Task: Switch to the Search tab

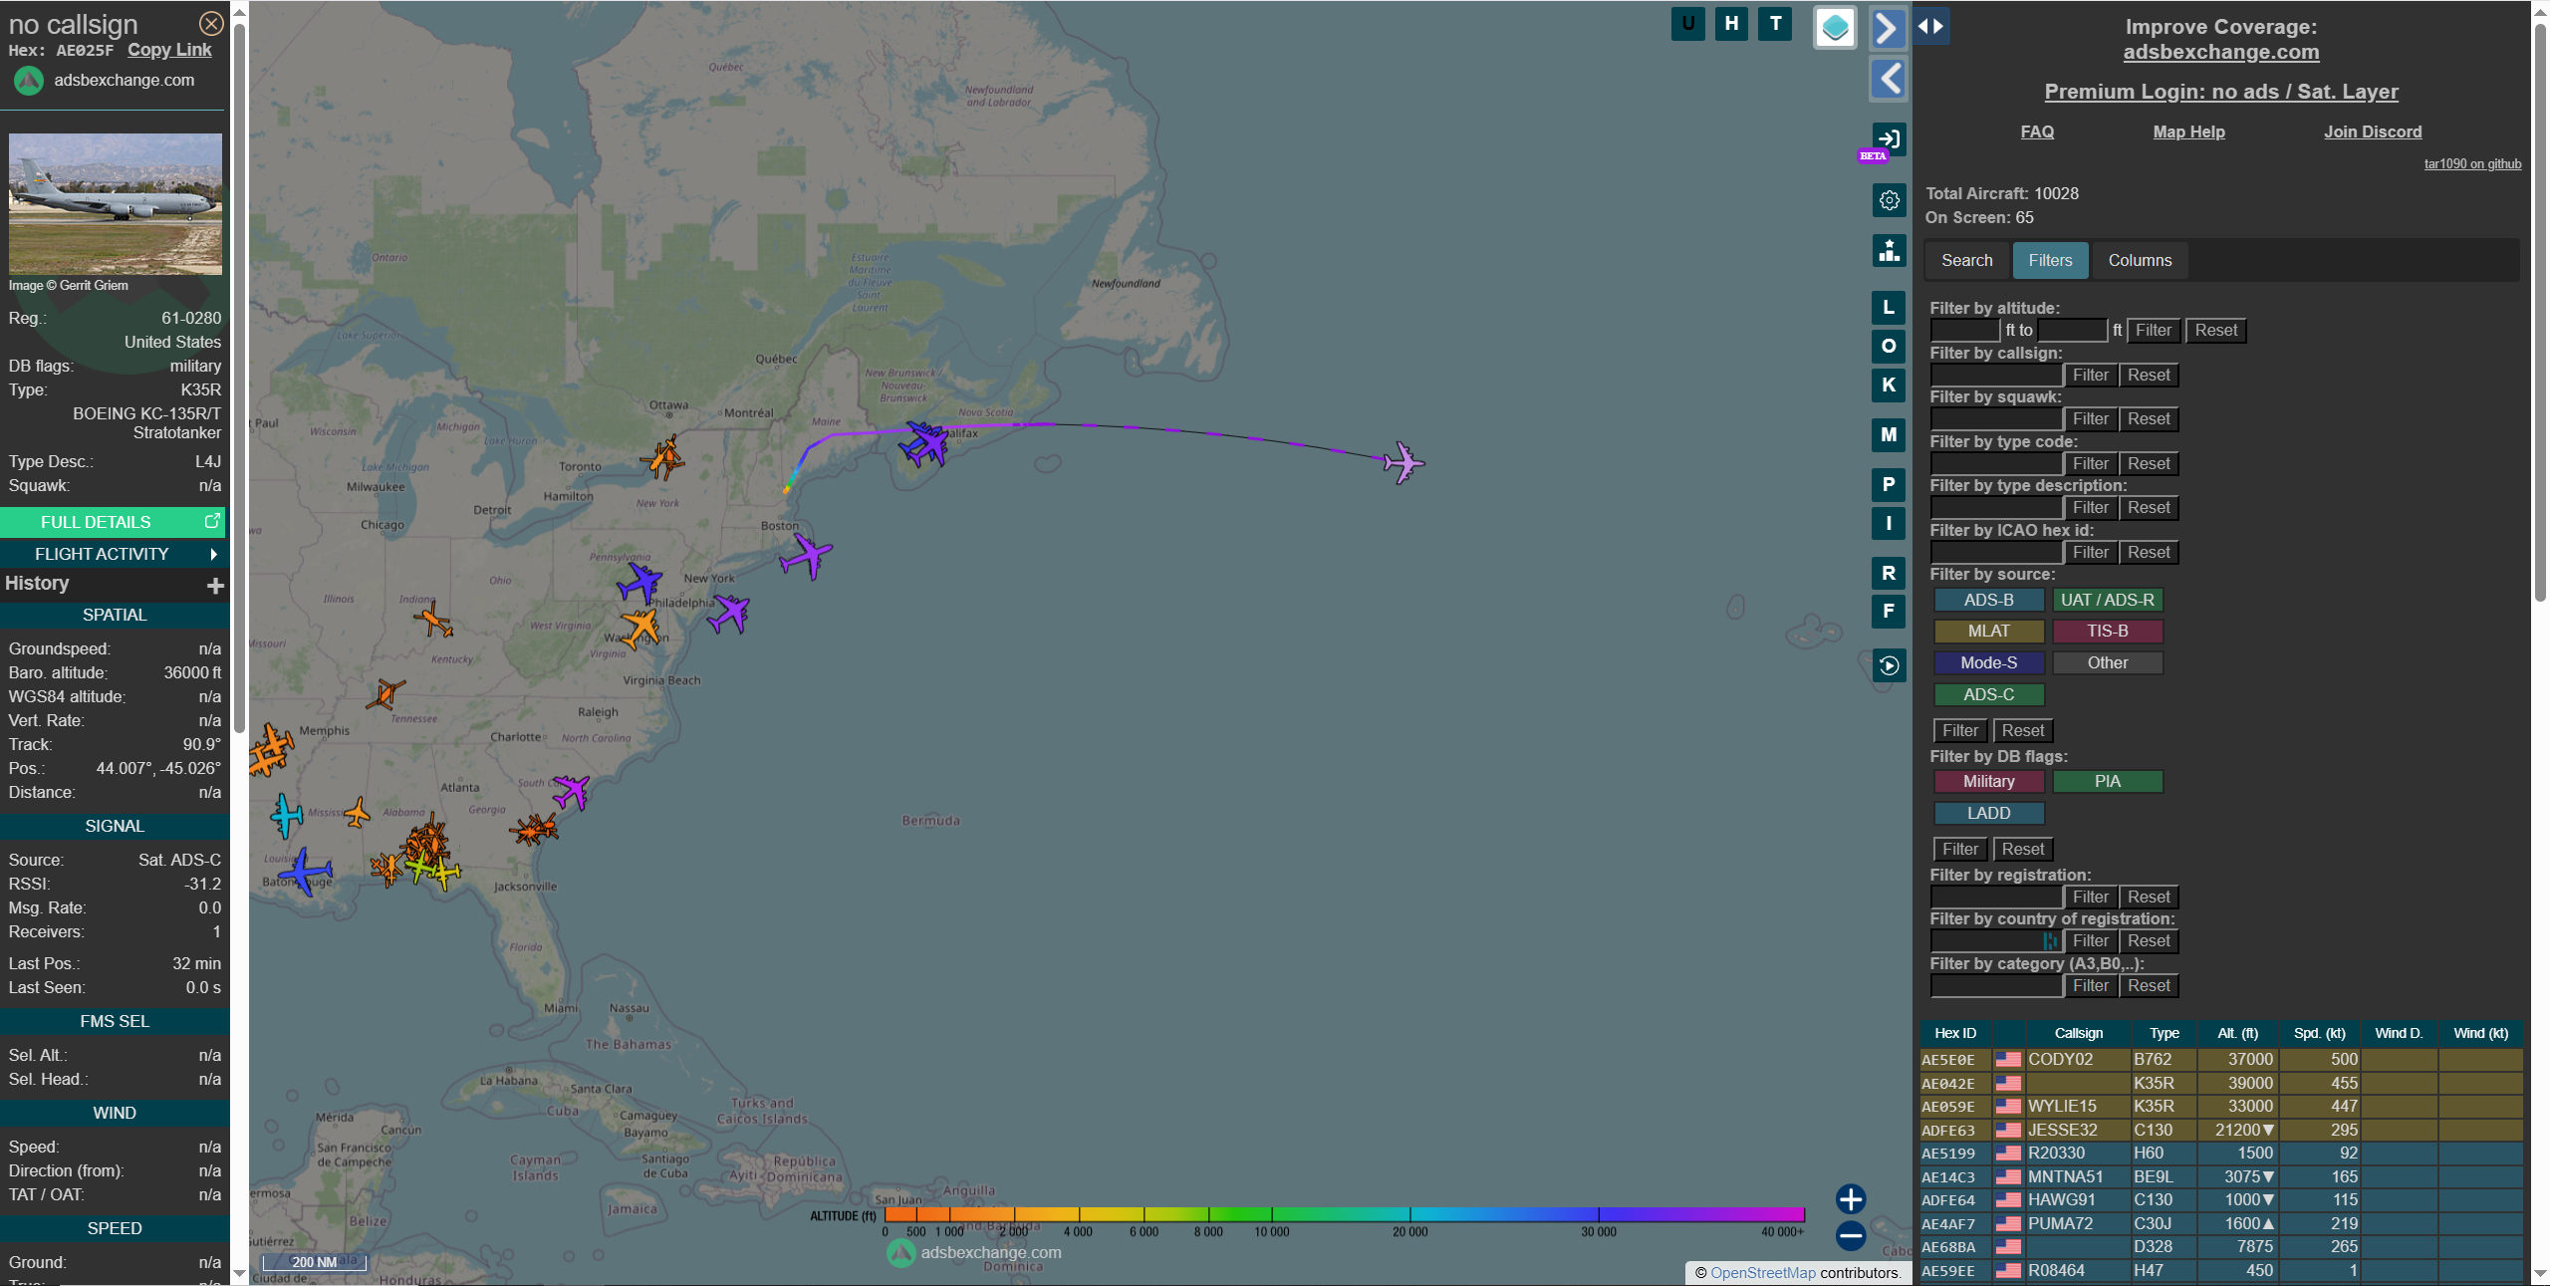Action: coord(1966,261)
